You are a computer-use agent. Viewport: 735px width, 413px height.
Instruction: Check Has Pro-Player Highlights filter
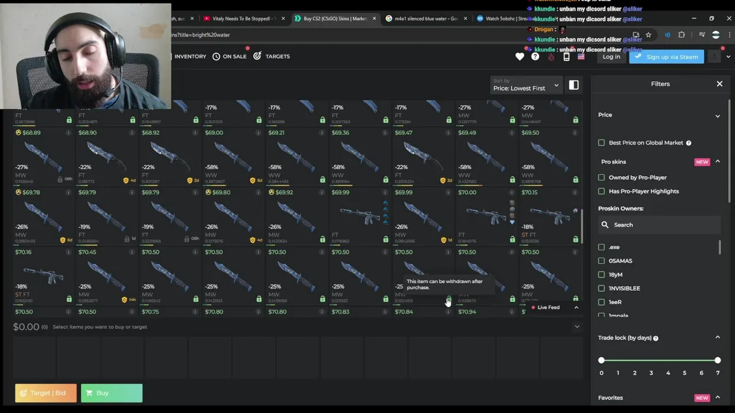(x=601, y=192)
